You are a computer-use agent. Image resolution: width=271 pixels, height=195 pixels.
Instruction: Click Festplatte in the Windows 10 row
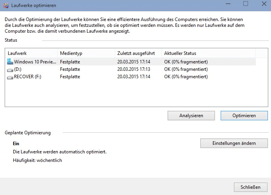click(x=70, y=62)
